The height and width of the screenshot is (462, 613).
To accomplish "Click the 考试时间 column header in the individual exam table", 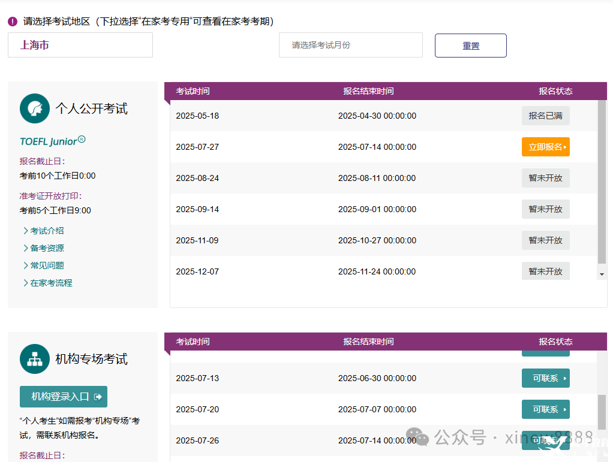I will (x=193, y=92).
